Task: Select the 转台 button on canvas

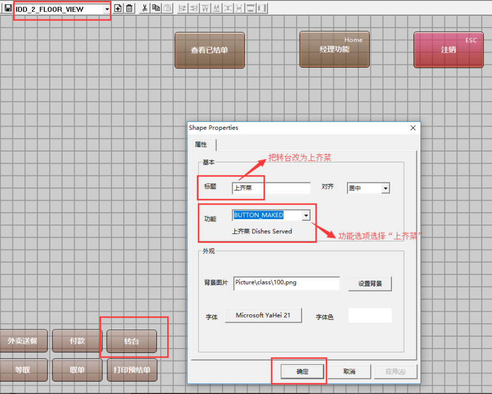Action: click(x=132, y=342)
